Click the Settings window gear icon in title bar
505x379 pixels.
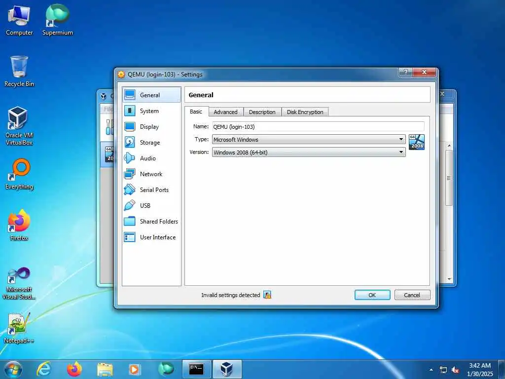121,75
